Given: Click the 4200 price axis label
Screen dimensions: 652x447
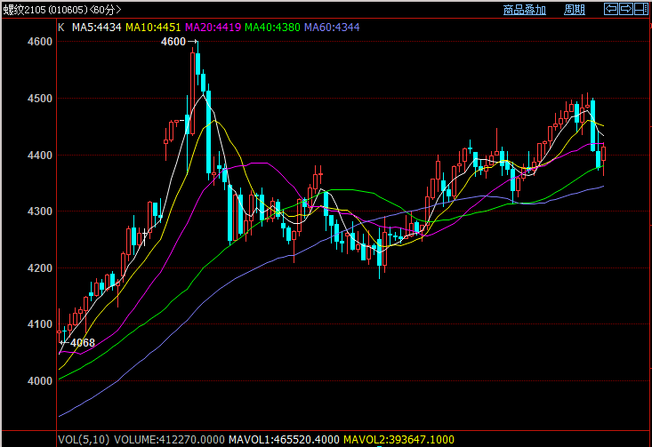Looking at the screenshot, I should click(40, 268).
